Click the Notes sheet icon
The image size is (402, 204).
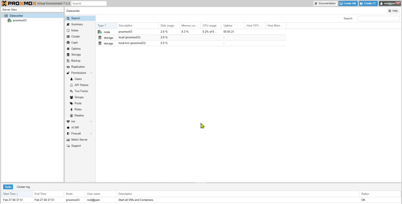tap(68, 30)
